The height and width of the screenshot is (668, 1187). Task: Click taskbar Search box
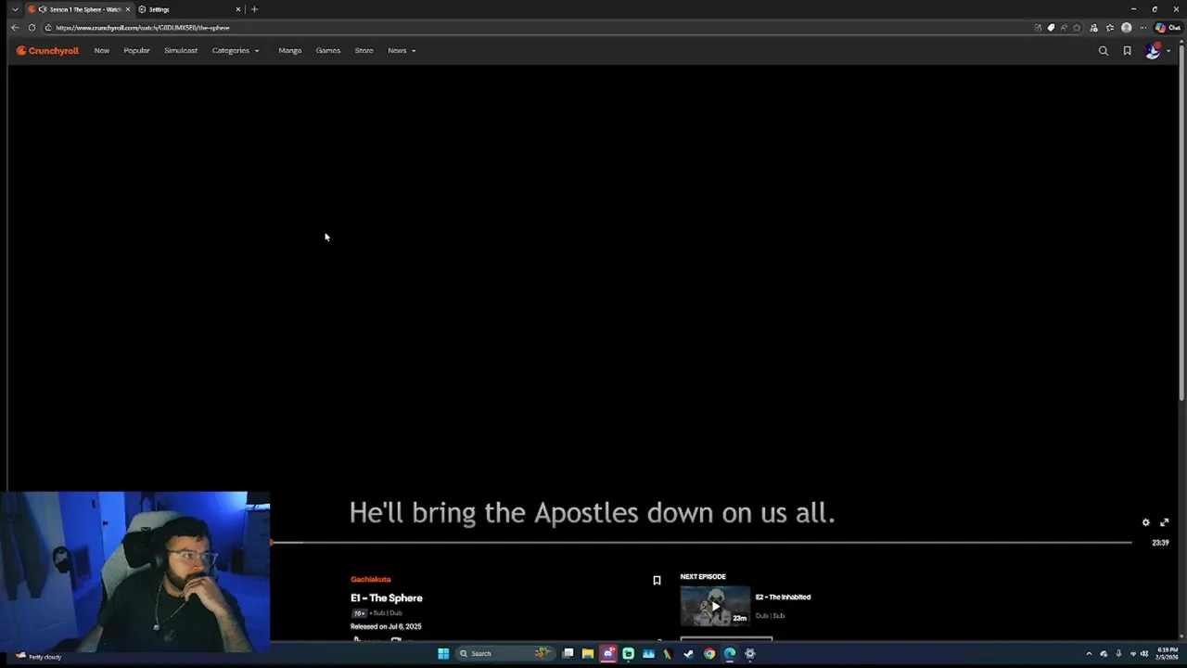[504, 654]
